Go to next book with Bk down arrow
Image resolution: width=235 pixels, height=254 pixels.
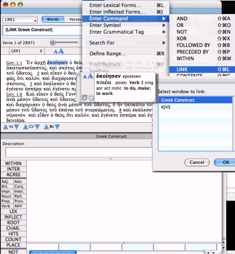click(x=57, y=127)
